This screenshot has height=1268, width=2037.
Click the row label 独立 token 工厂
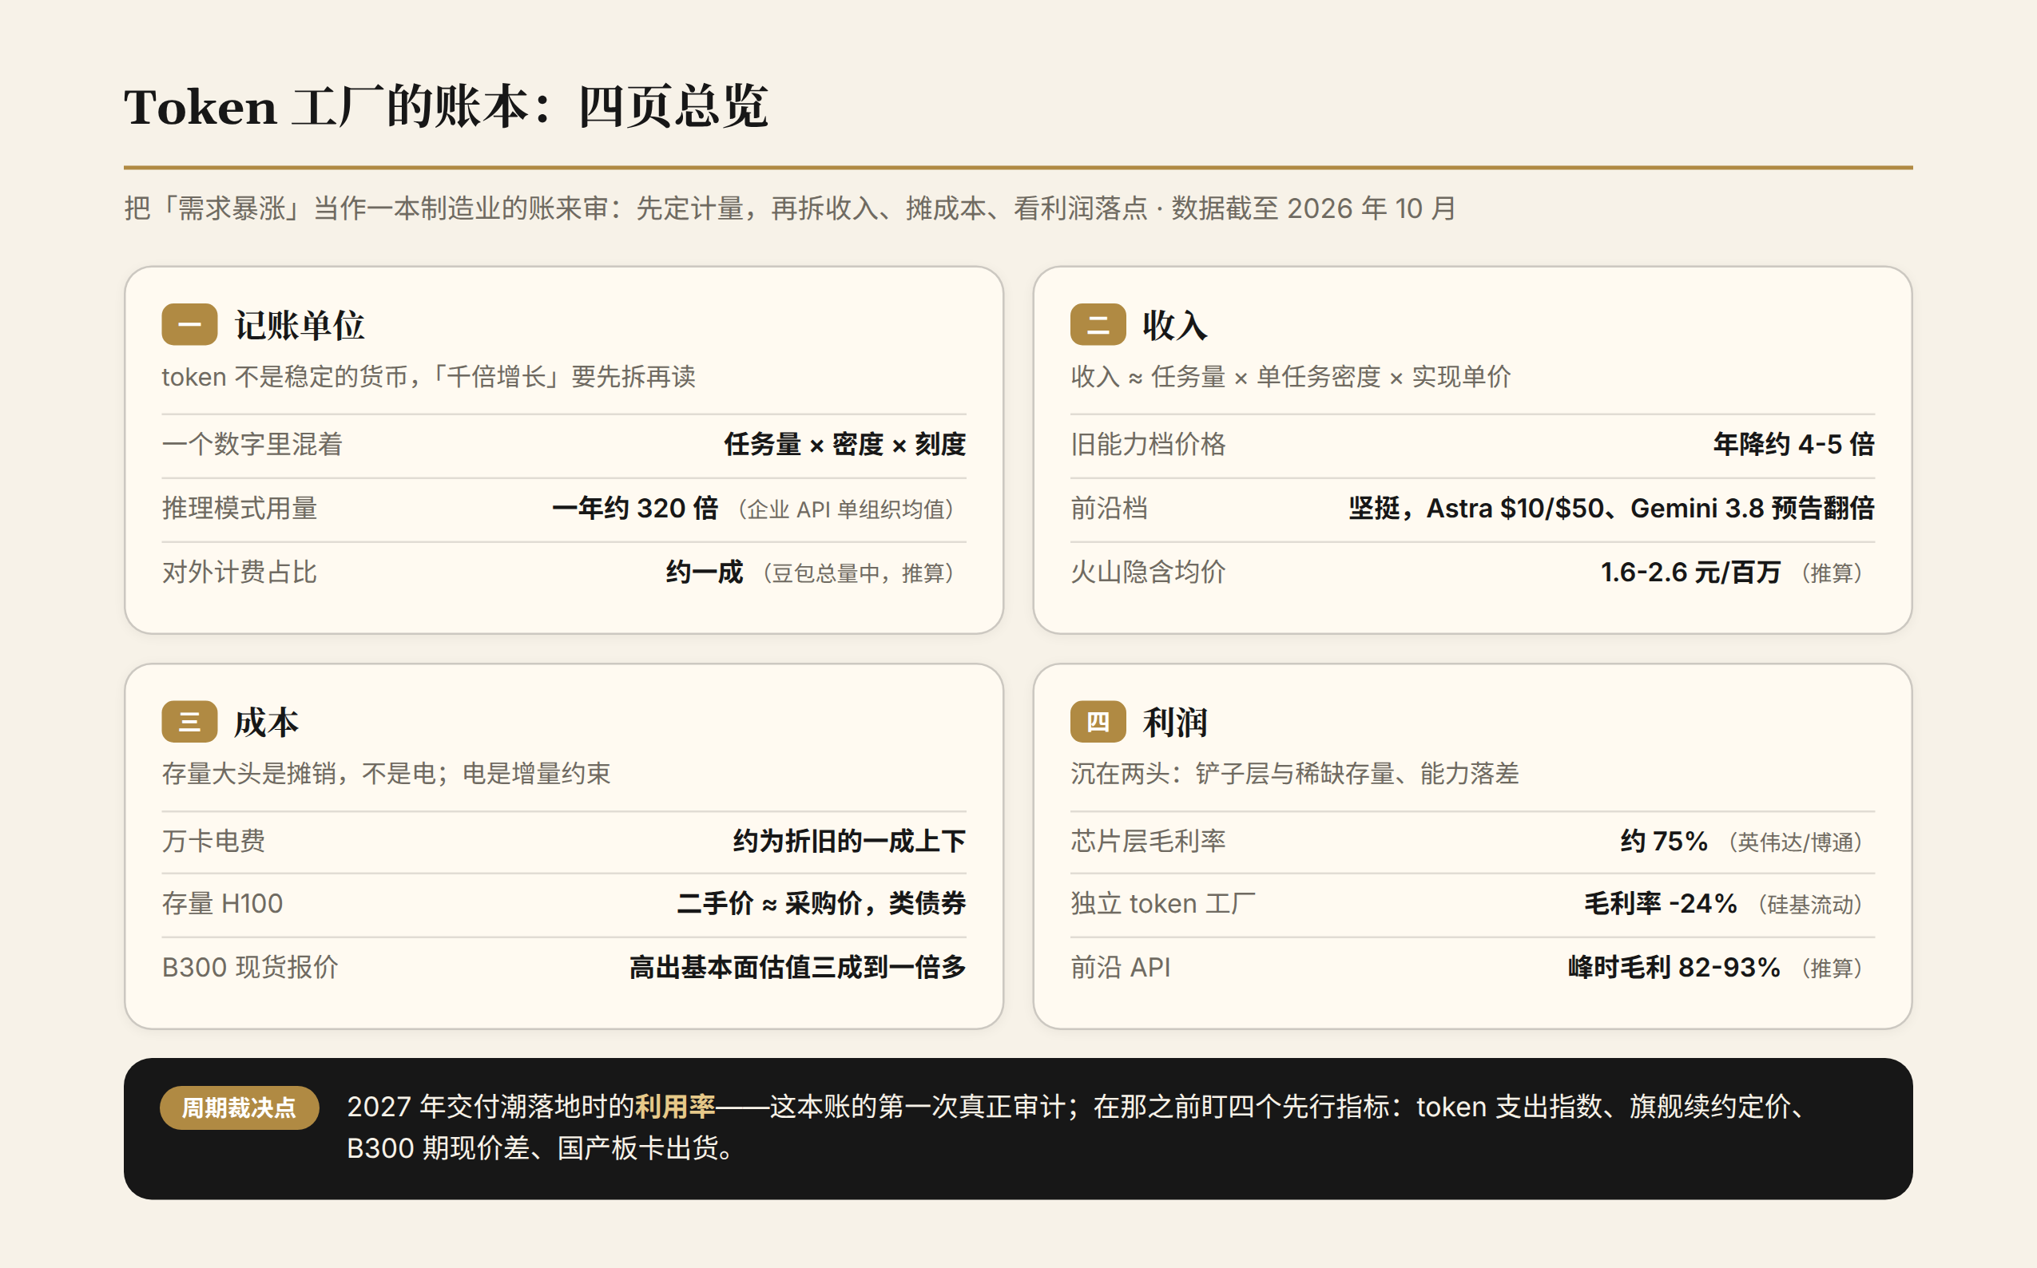pos(1163,903)
